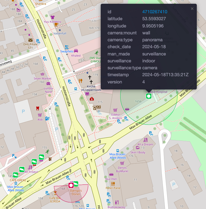Select the DHL Filiale mail icon
The height and width of the screenshot is (209, 206).
(30, 40)
